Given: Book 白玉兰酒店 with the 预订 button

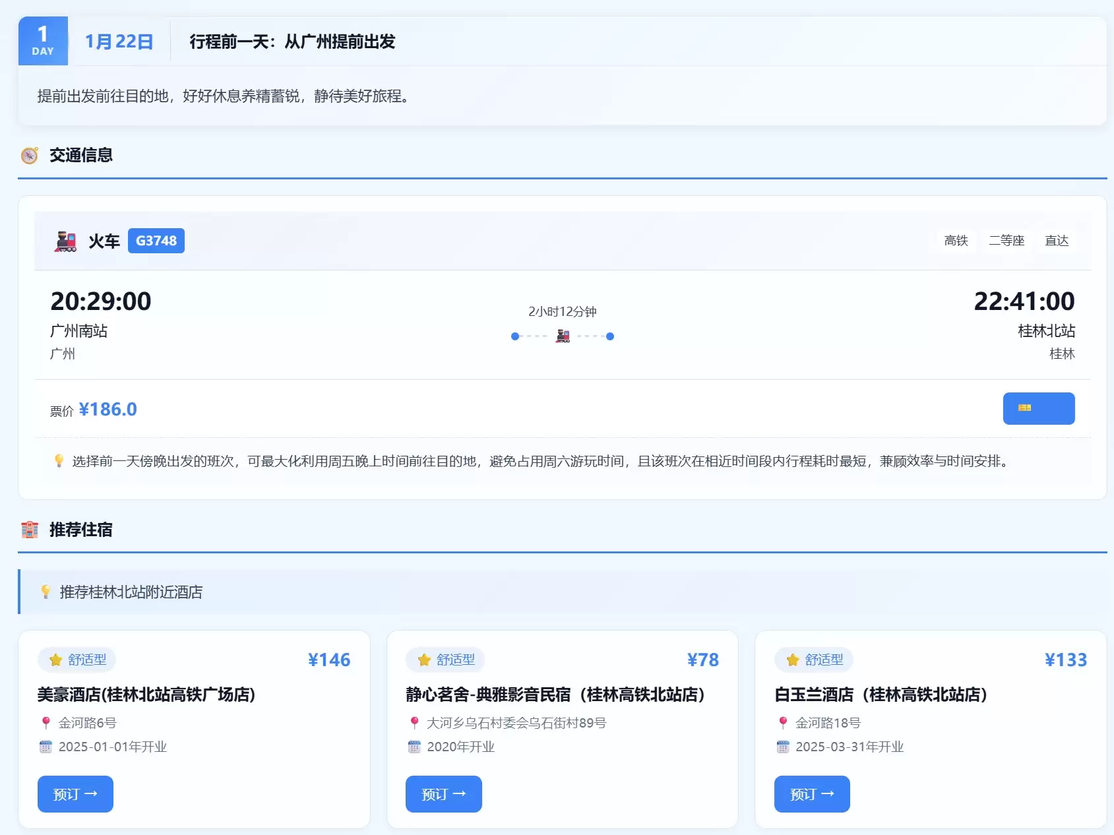Looking at the screenshot, I should tap(811, 794).
